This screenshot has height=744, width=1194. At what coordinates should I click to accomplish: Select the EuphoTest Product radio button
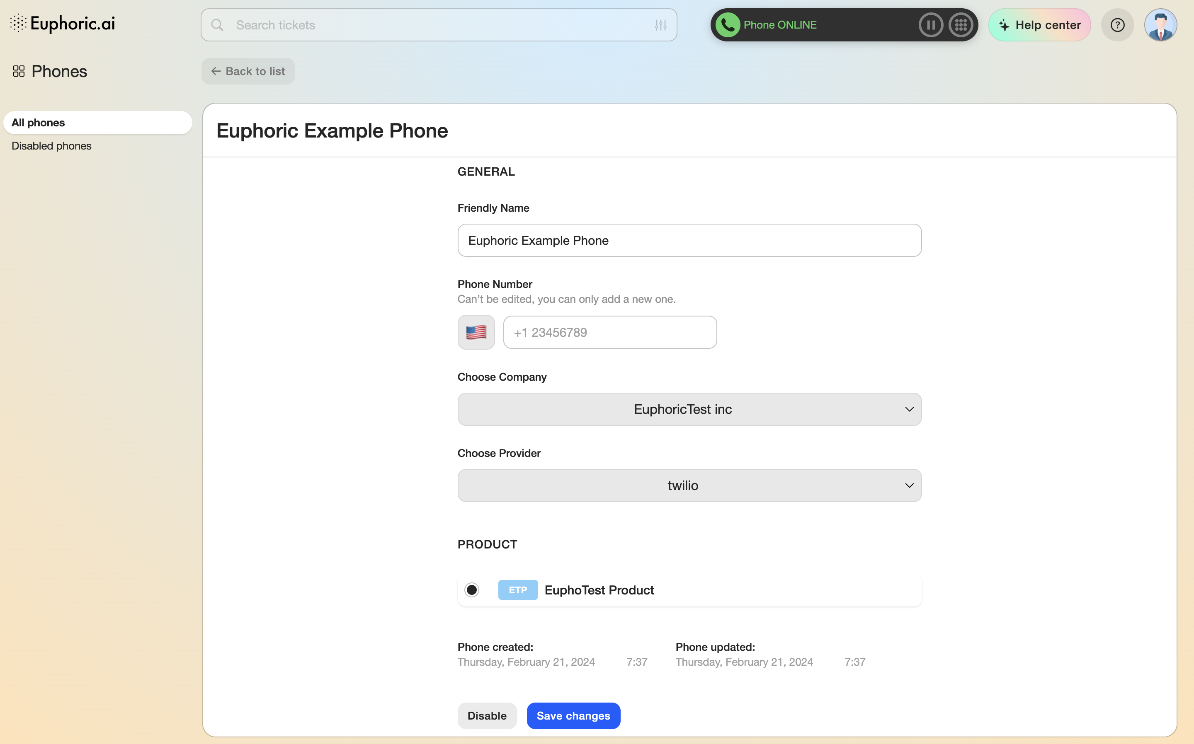point(472,589)
